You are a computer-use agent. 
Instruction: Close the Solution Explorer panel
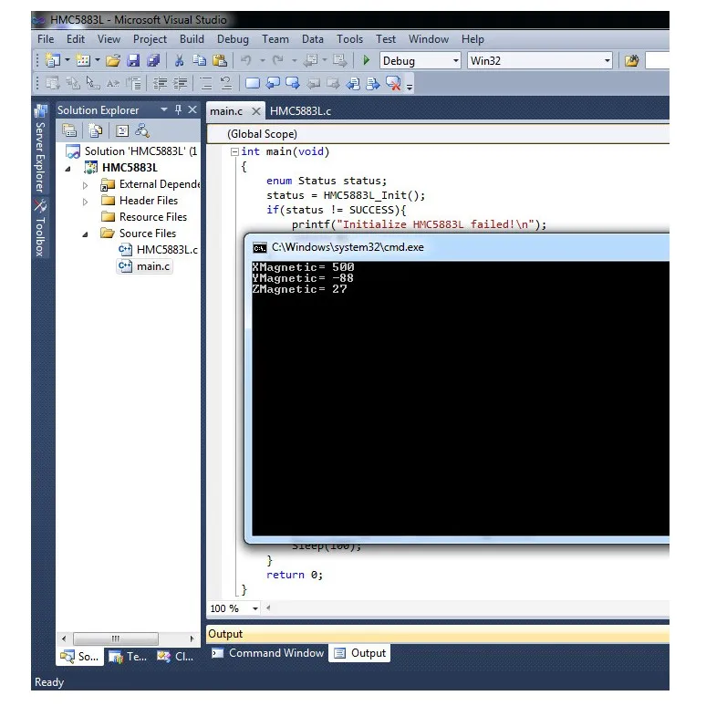click(x=192, y=109)
